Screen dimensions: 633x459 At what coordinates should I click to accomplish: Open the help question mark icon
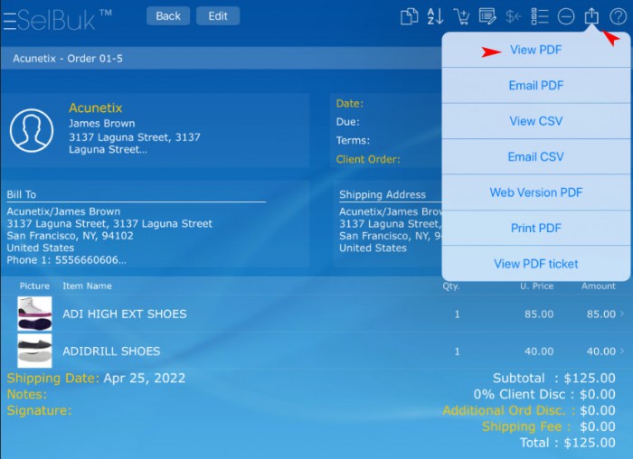618,16
